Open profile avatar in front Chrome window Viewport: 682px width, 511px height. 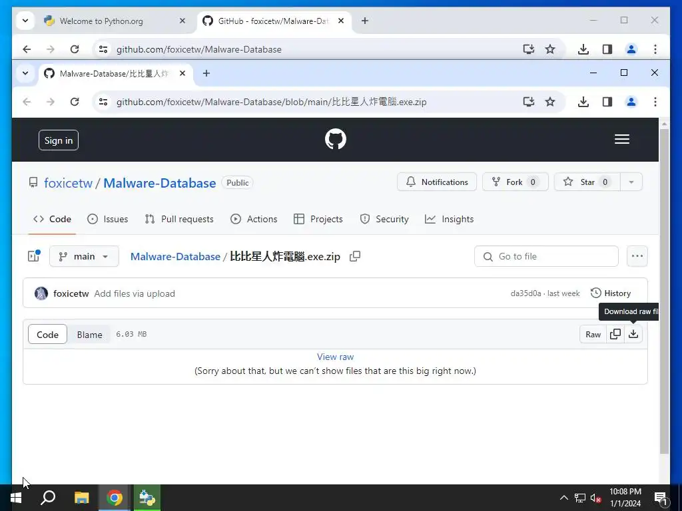click(x=631, y=102)
